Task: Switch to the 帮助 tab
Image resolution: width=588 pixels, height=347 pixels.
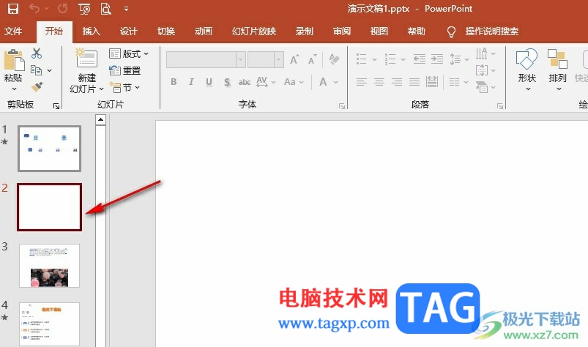Action: tap(417, 31)
